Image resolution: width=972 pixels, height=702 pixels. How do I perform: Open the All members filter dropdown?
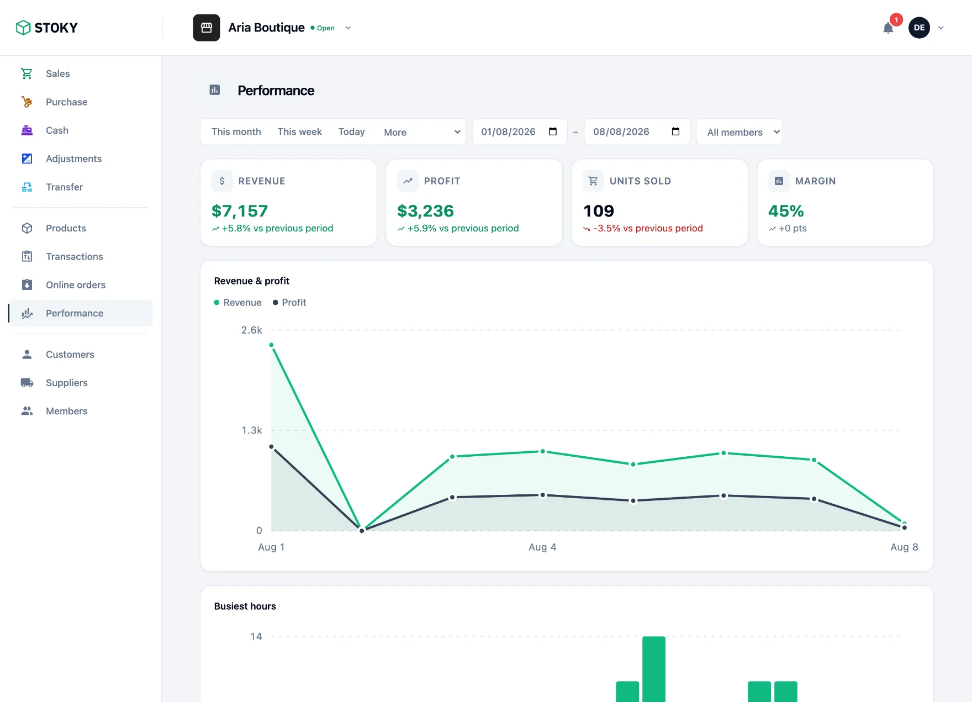[739, 132]
